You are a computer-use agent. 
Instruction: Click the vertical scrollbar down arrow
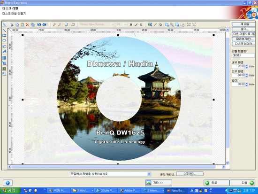tap(228, 163)
